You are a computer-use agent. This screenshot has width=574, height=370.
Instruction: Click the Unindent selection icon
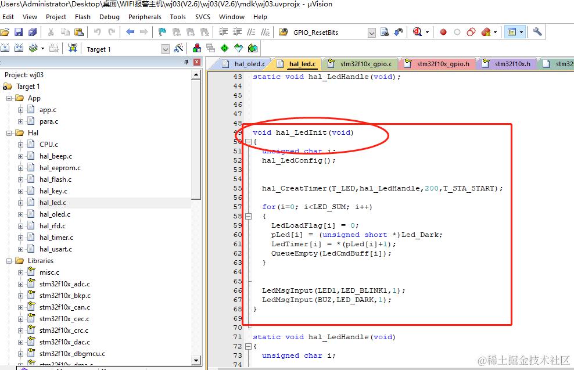(237, 32)
